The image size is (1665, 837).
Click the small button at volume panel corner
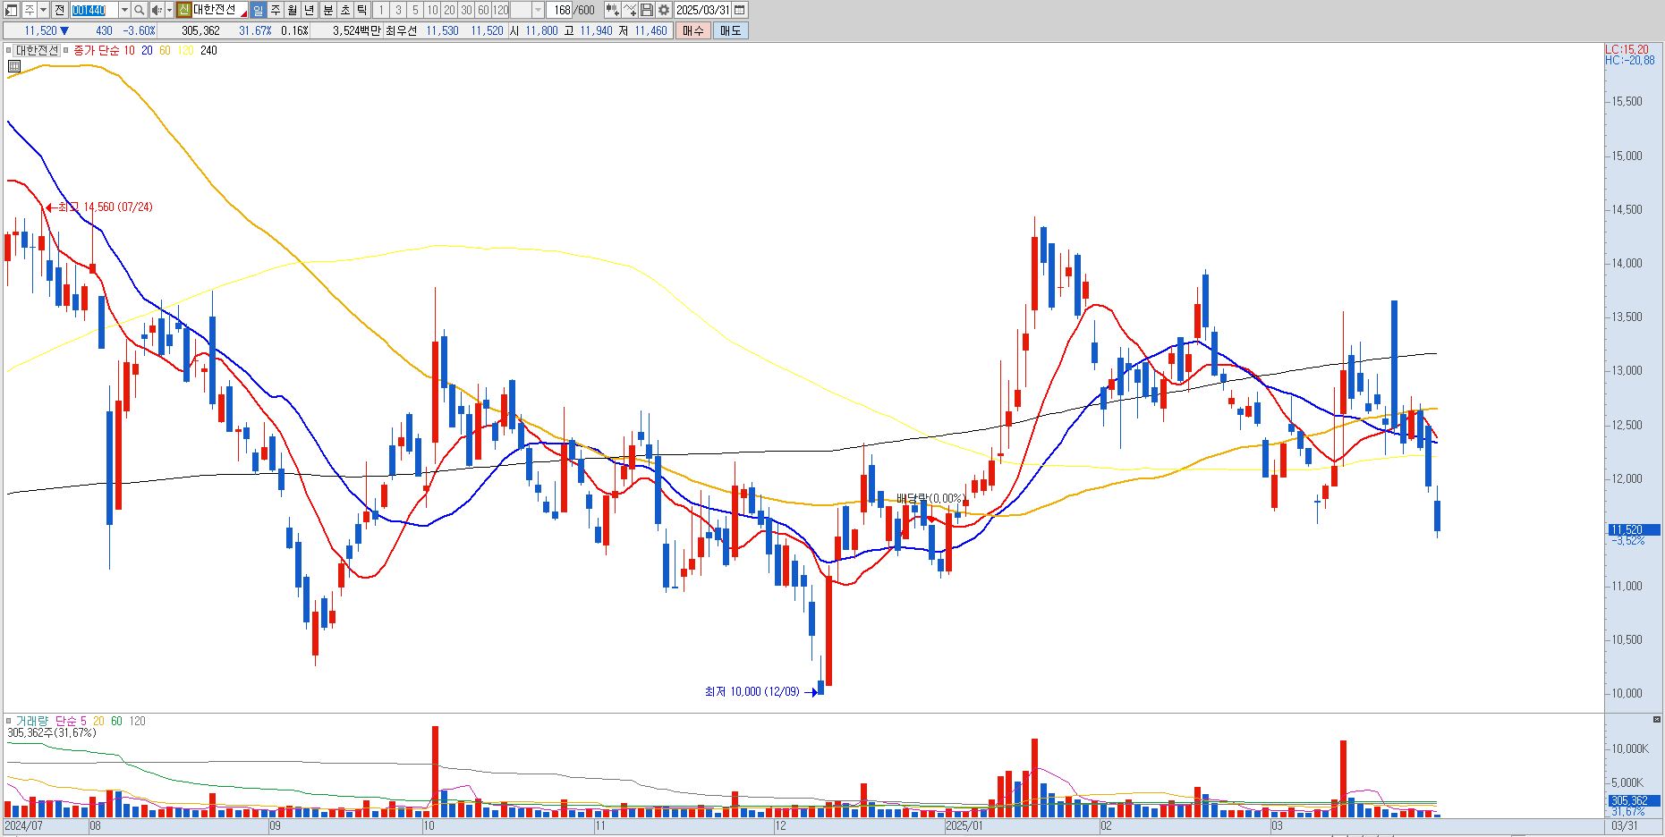coord(1656,719)
